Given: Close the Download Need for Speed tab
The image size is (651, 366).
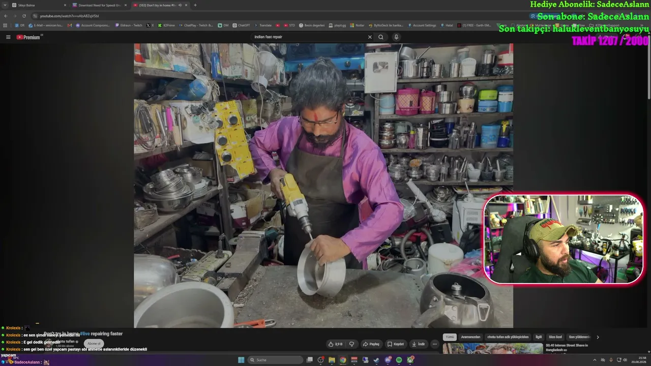Looking at the screenshot, I should (x=126, y=5).
